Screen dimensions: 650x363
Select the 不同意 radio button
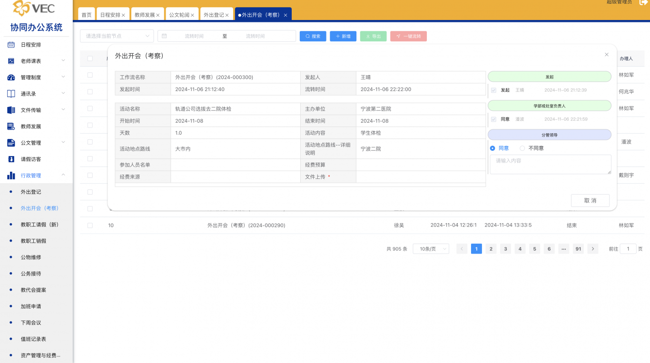coord(522,148)
